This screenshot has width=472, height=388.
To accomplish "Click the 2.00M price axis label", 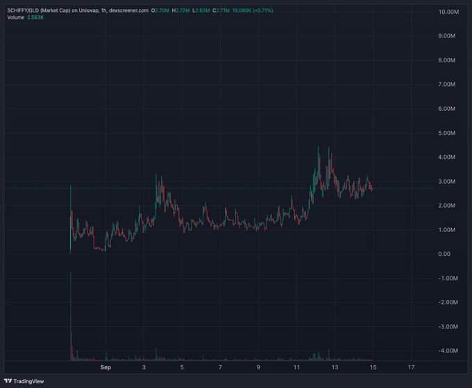I will 447,206.
